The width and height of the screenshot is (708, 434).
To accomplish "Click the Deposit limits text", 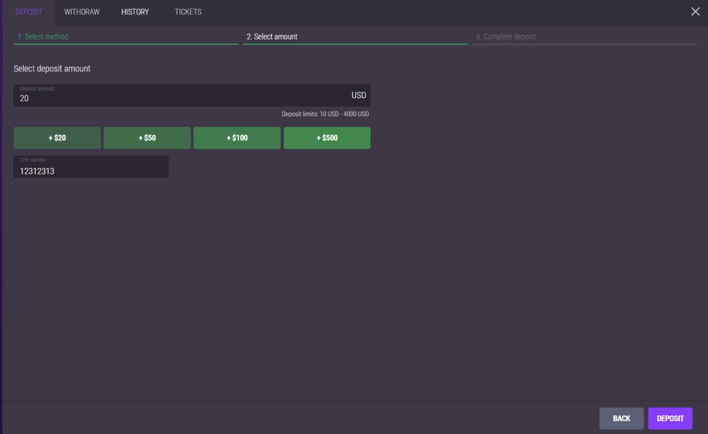I will tap(325, 114).
